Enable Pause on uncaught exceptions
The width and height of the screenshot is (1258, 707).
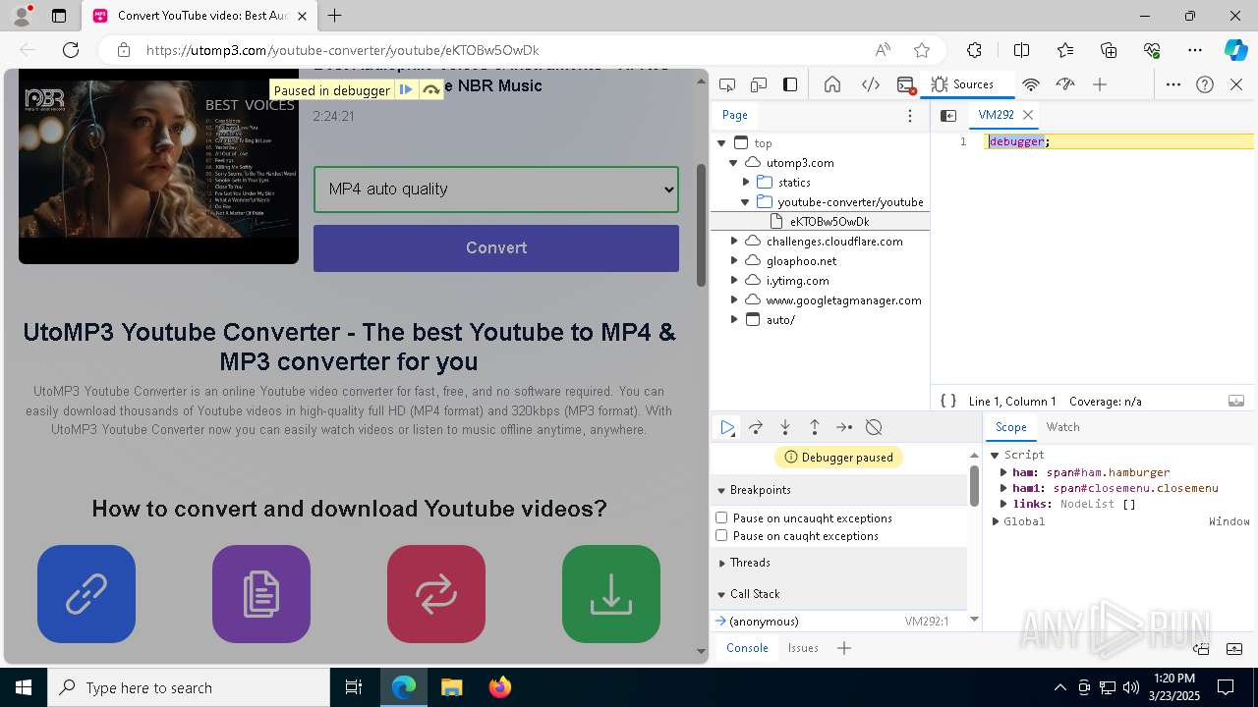pos(721,517)
